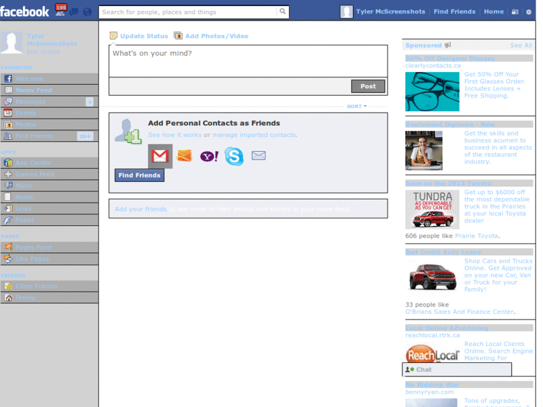Open Tyler McScreenshots profile from top bar
Image resolution: width=543 pixels, height=407 pixels.
click(x=391, y=12)
